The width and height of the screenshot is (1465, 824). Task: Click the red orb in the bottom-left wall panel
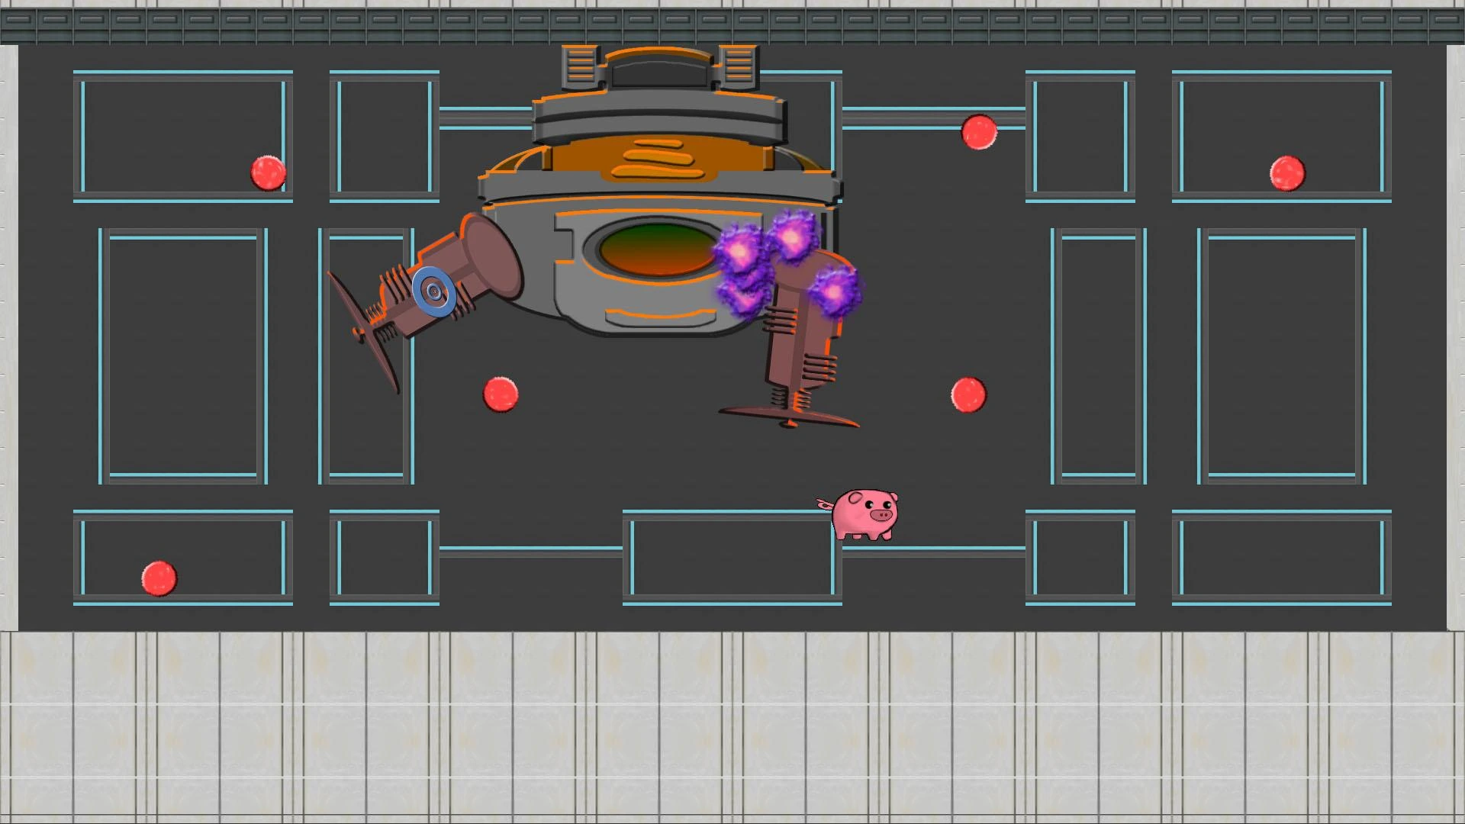(x=159, y=578)
